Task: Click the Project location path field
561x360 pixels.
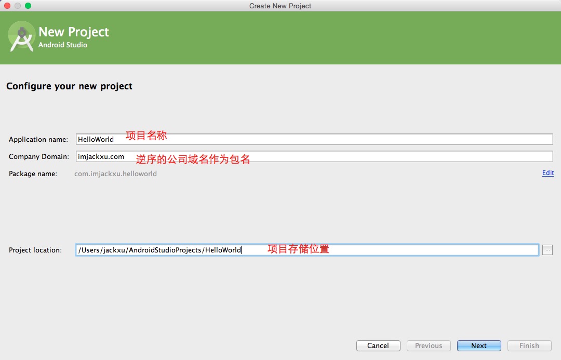Action: pyautogui.click(x=307, y=250)
